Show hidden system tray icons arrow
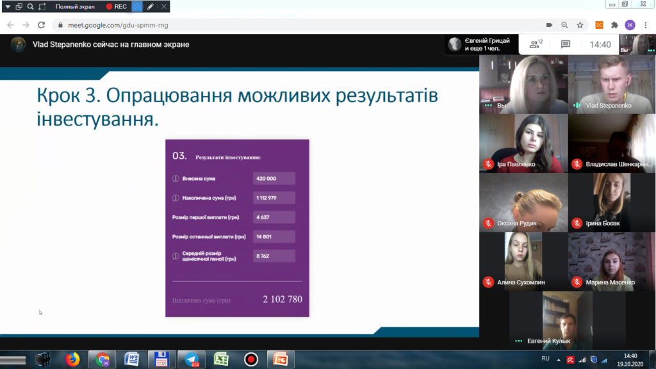The image size is (656, 369). click(558, 359)
